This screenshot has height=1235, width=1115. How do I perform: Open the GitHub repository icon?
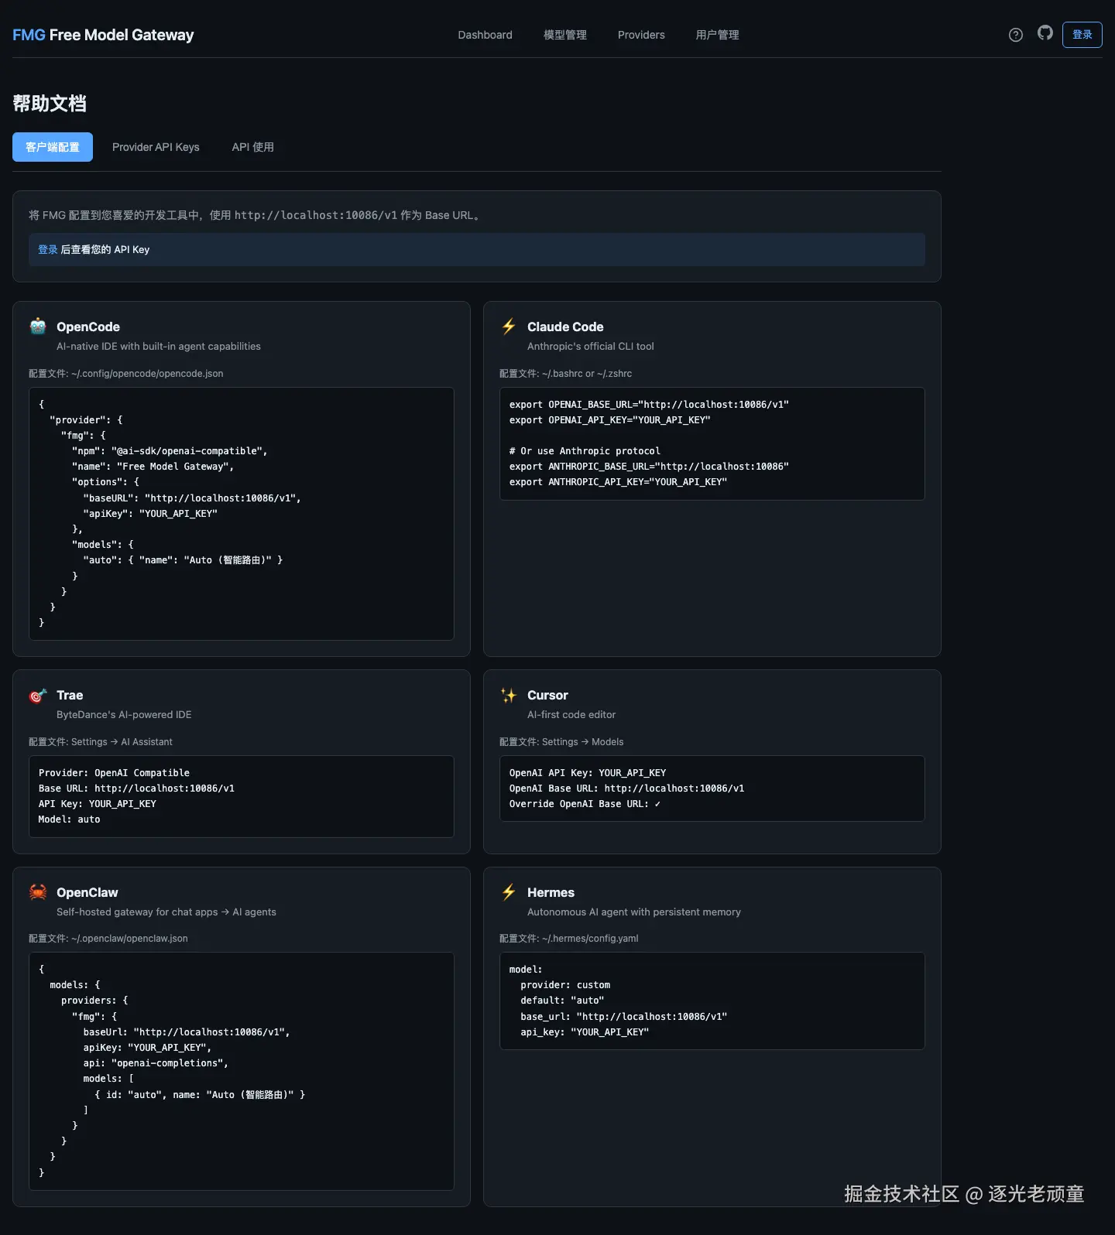click(x=1045, y=32)
